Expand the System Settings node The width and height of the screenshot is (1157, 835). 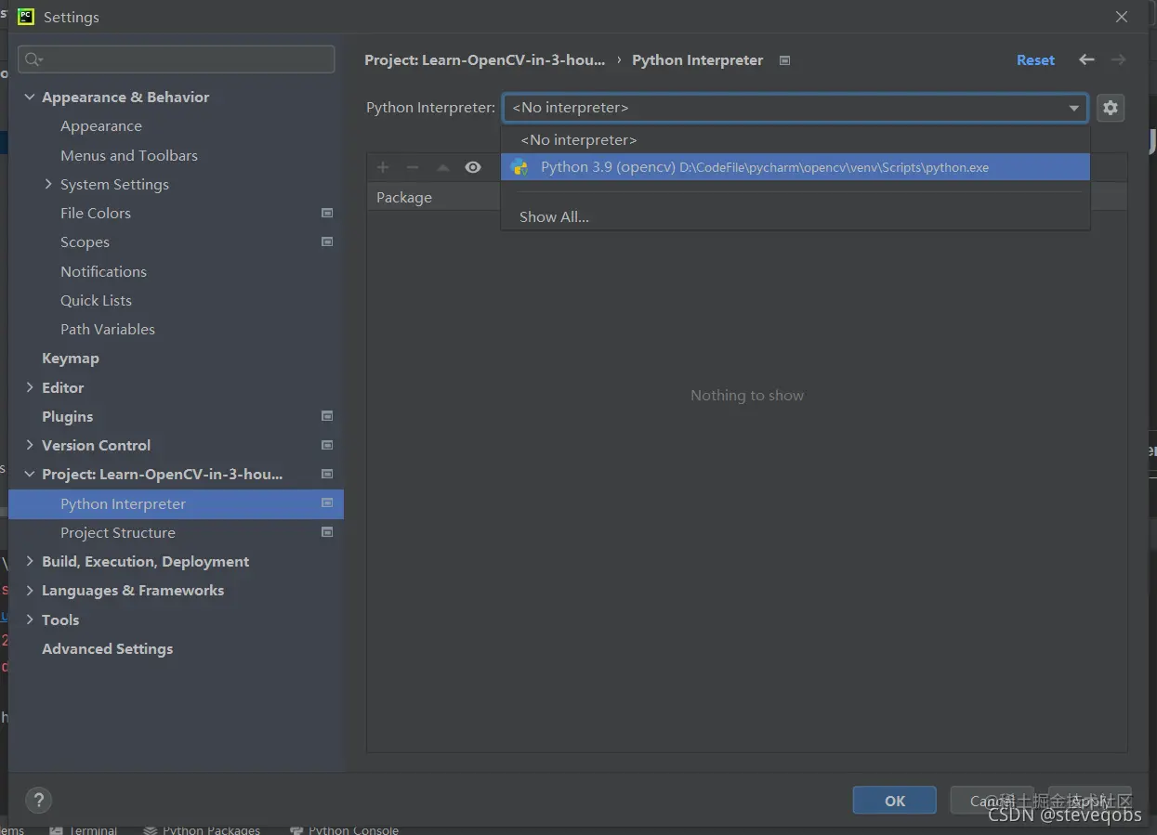coord(48,184)
